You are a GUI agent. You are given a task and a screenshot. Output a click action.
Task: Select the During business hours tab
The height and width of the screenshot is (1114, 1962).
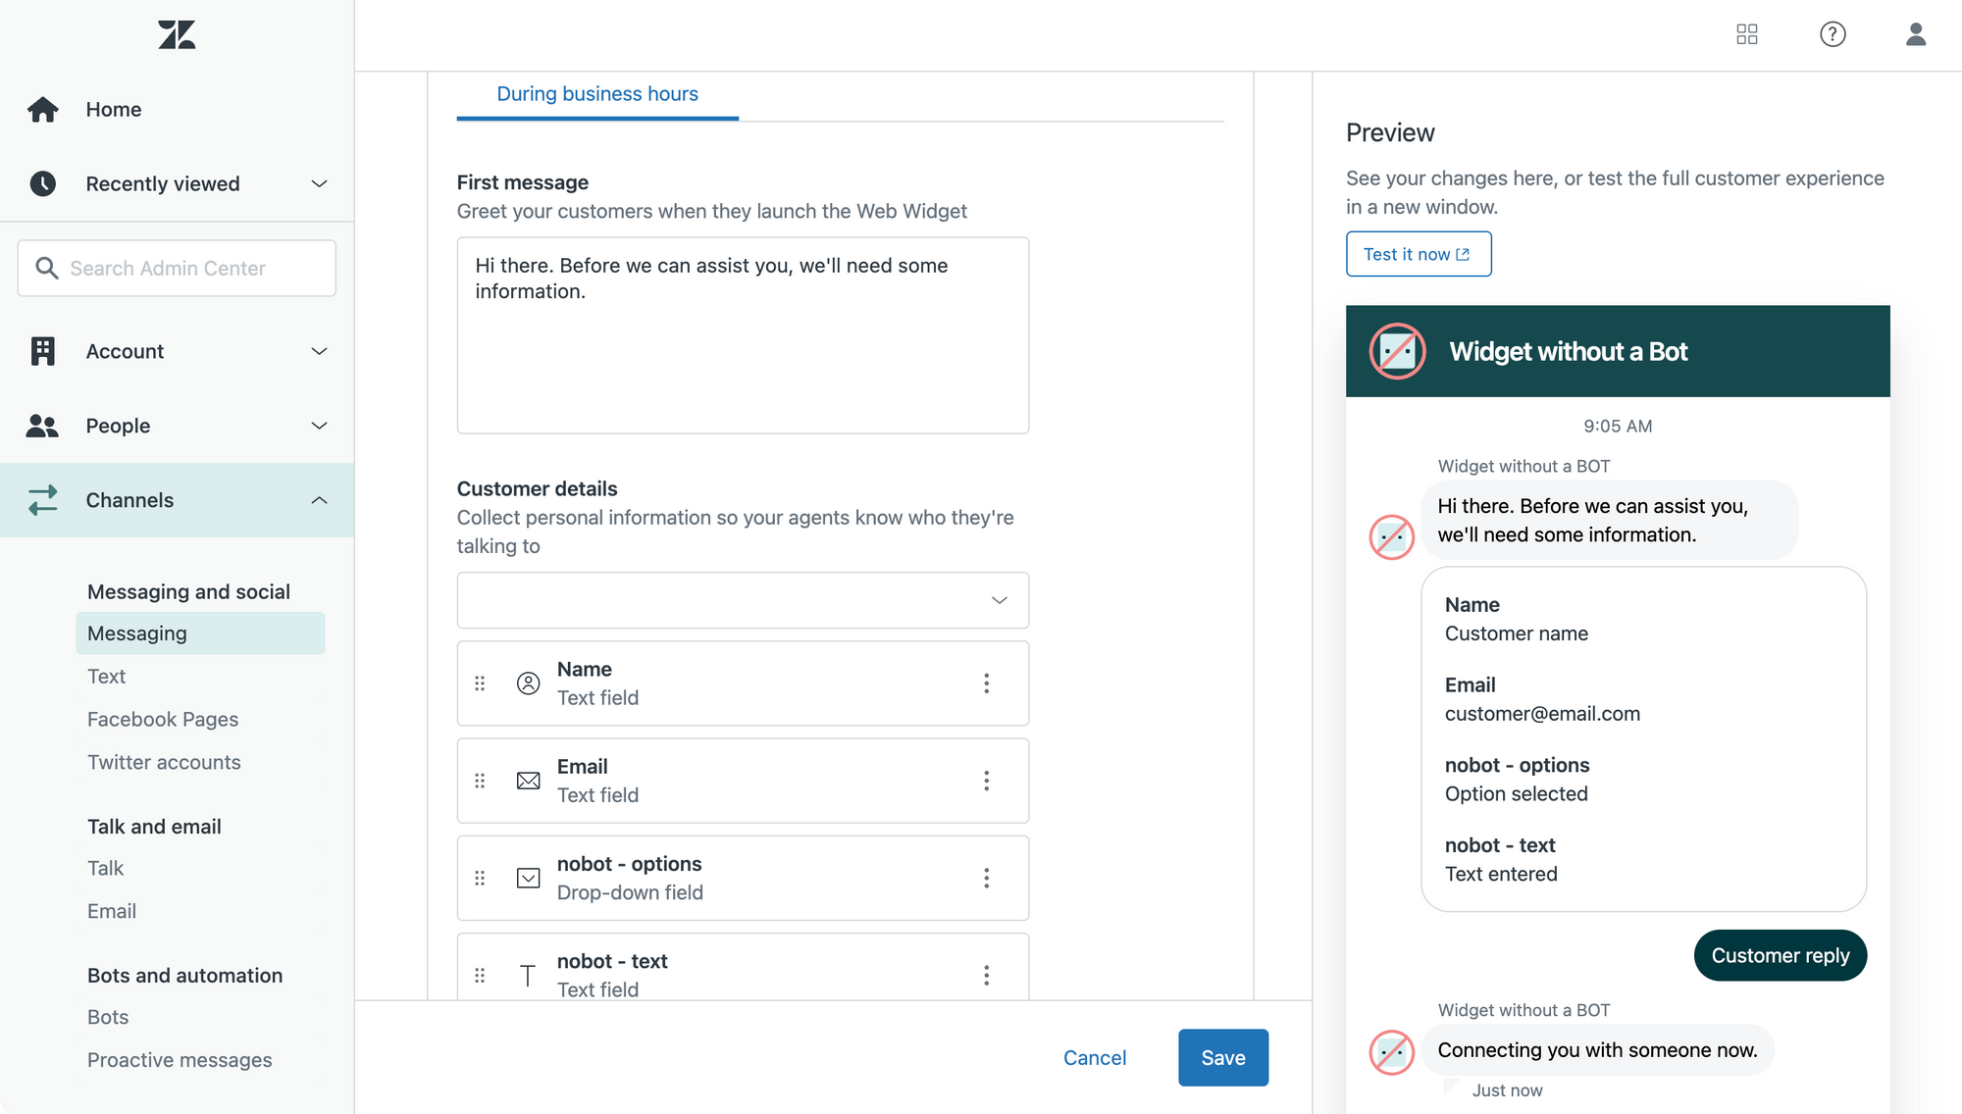coord(597,94)
